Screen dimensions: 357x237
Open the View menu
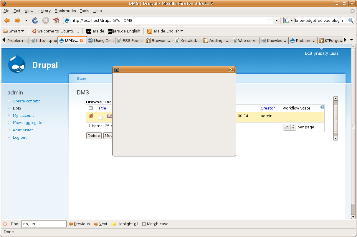[29, 11]
